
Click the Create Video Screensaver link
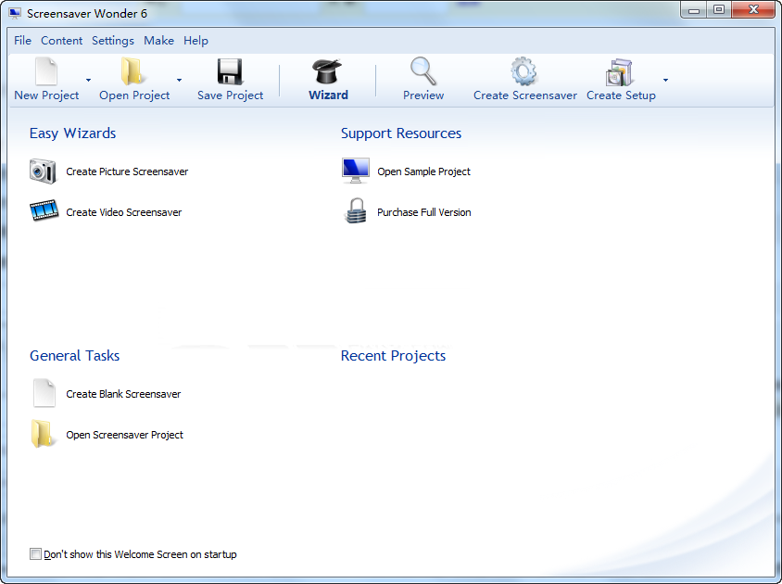123,212
